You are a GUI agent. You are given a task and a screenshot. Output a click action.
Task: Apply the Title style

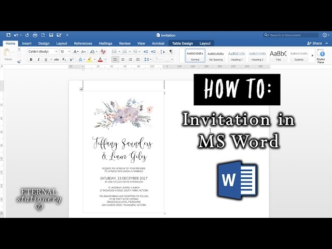coord(278,56)
